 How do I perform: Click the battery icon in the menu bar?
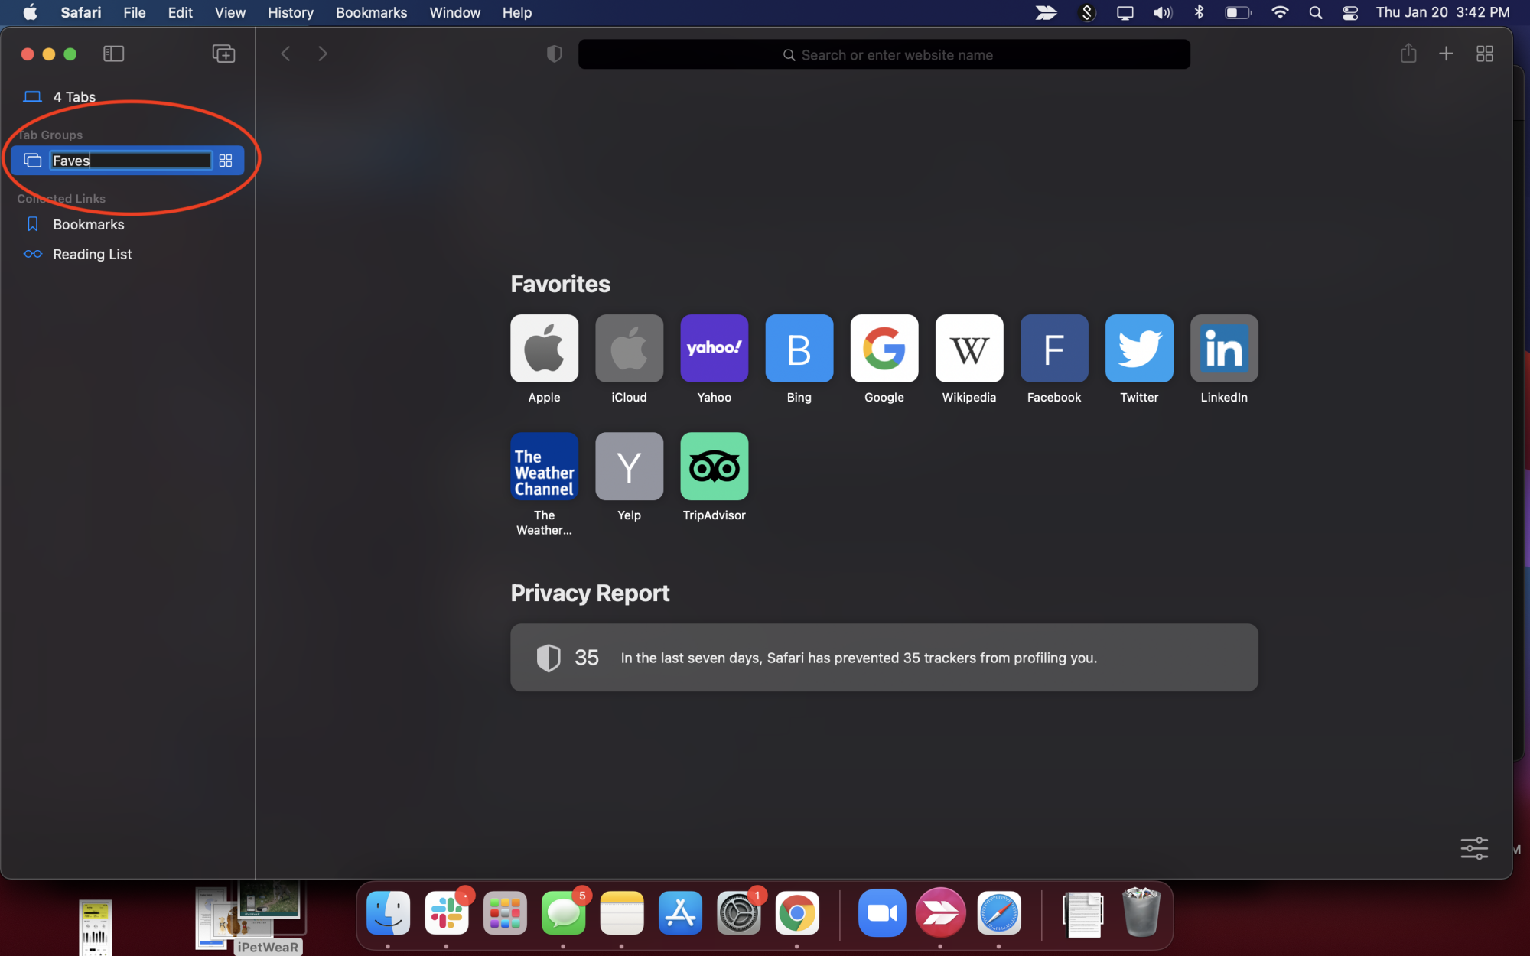(1238, 12)
